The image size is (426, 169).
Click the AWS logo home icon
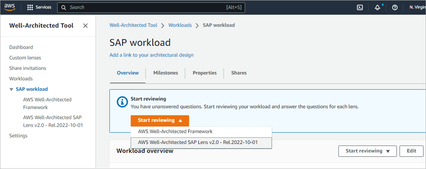pos(10,7)
